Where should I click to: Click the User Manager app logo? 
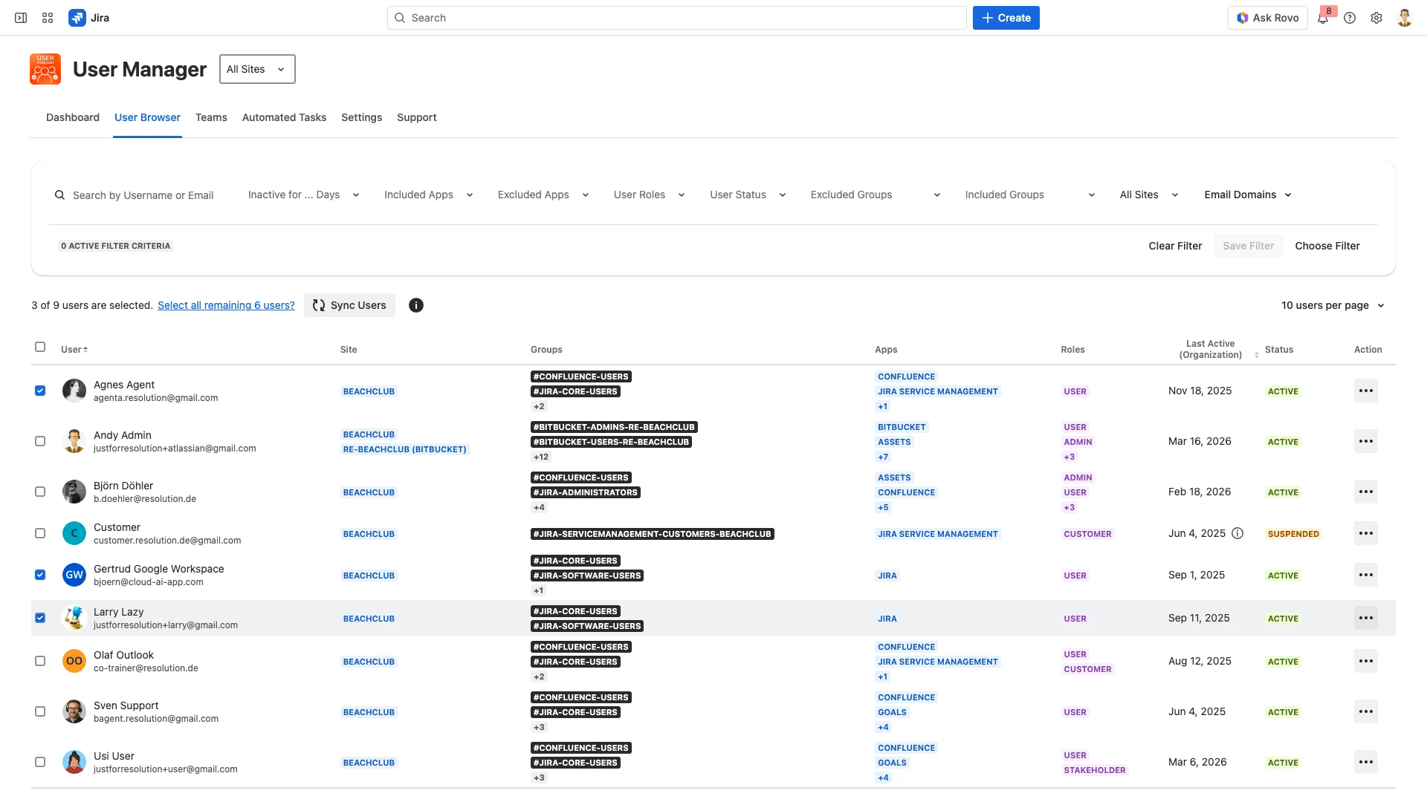pyautogui.click(x=45, y=69)
